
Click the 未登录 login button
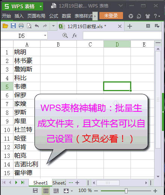111,16
